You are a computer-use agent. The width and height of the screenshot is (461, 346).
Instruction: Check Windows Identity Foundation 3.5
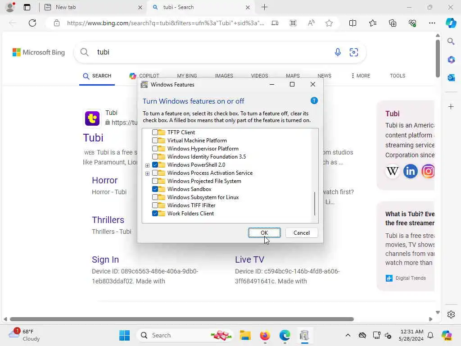point(155,156)
